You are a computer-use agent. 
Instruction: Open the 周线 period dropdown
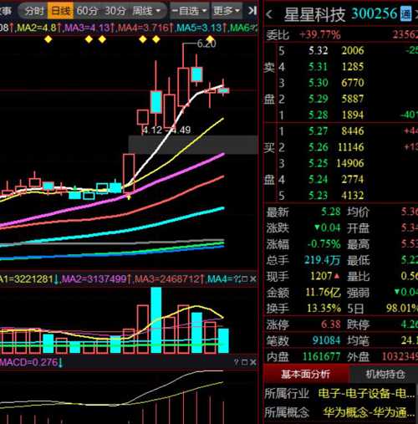click(146, 11)
